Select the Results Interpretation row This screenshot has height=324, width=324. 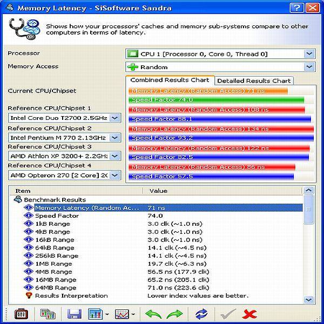tap(71, 295)
